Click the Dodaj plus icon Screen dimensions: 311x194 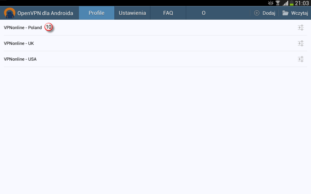tap(257, 13)
